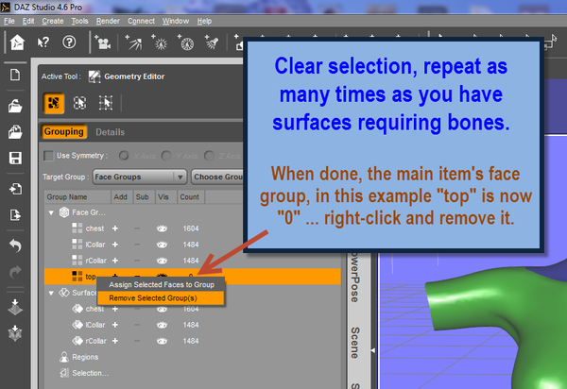Subtract selection from chest face group minus
The image size is (567, 389).
tap(137, 228)
